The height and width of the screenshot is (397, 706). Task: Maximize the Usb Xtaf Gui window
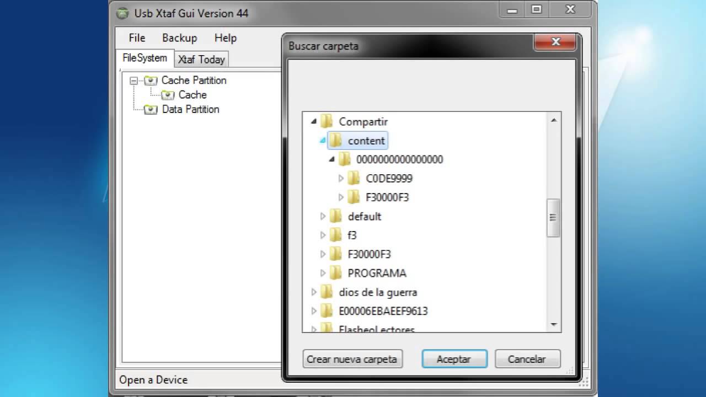coord(537,9)
